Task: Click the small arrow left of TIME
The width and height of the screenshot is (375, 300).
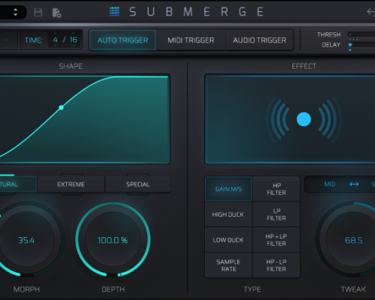Action: (x=7, y=40)
